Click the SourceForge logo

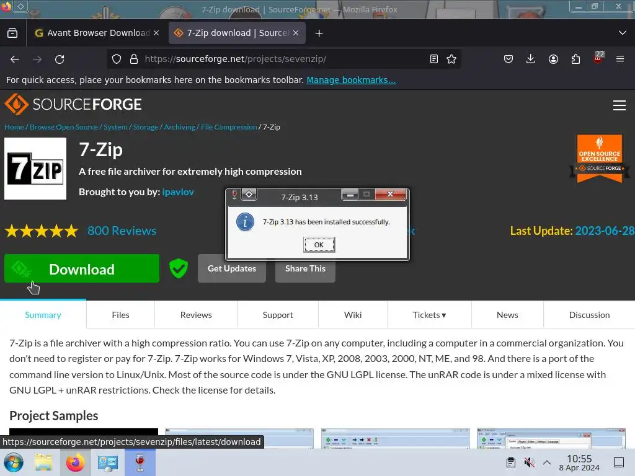point(73,104)
